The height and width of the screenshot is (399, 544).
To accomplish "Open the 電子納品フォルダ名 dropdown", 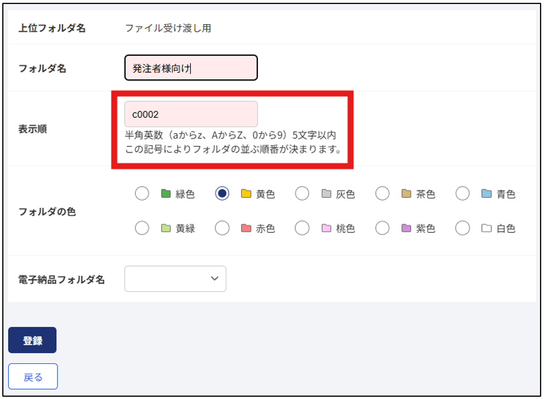I will 175,278.
